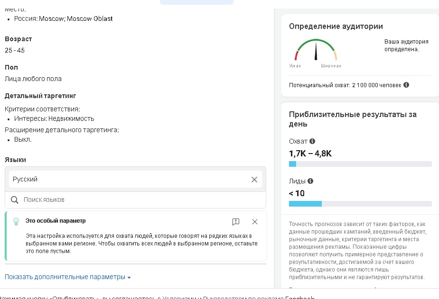Click the Языки section heading
The width and height of the screenshot is (439, 299).
point(15,160)
